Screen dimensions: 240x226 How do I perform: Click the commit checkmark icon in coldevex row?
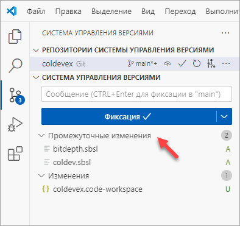tap(182, 64)
